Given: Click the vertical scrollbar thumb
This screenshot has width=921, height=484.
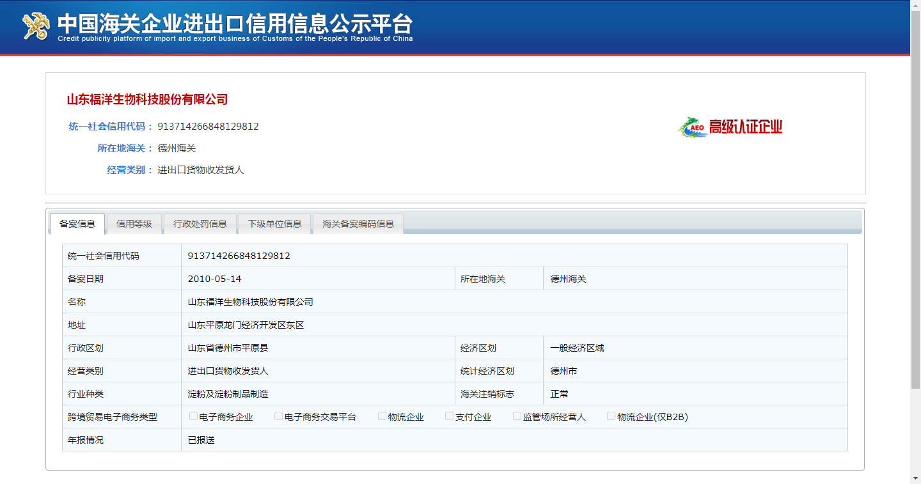Looking at the screenshot, I should (x=915, y=199).
